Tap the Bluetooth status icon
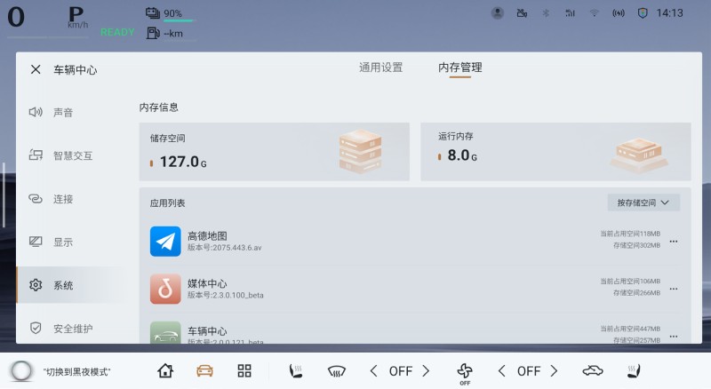This screenshot has height=389, width=711. 546,13
